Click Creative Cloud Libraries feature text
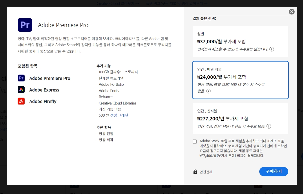This screenshot has width=303, height=194. coord(118,103)
